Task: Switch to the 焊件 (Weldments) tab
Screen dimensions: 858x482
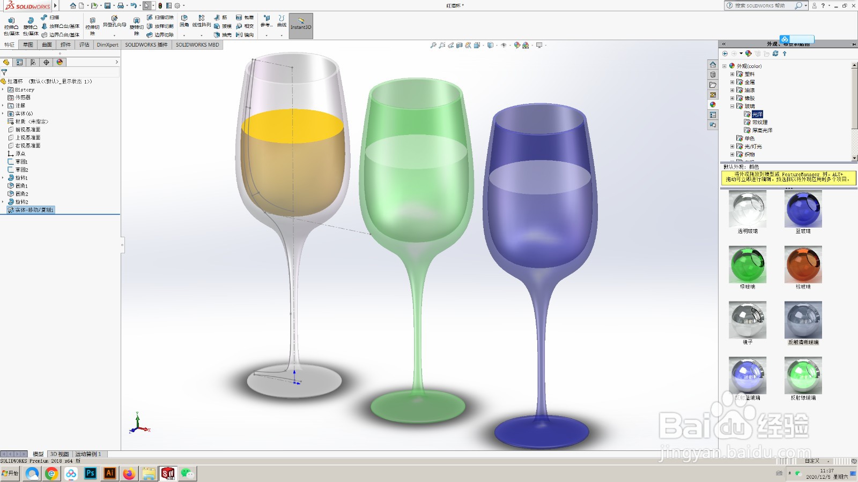Action: tap(65, 45)
